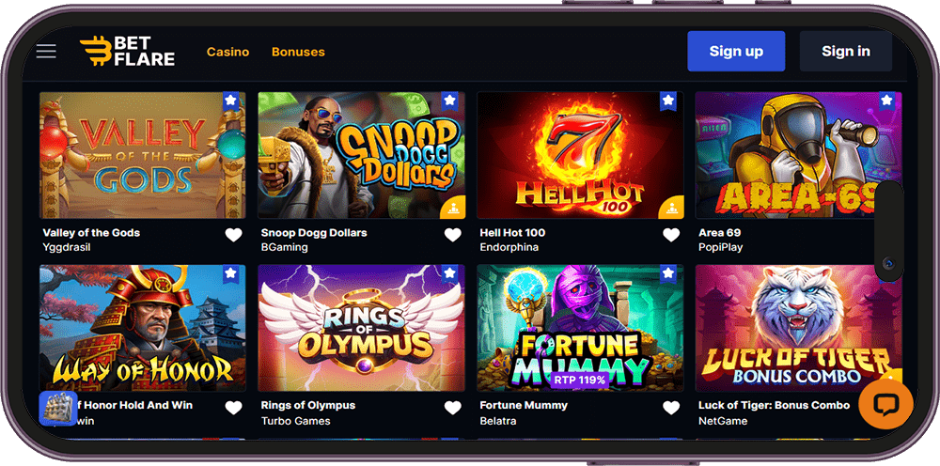Click the blue star badge on Valley of the Gods

pyautogui.click(x=231, y=101)
